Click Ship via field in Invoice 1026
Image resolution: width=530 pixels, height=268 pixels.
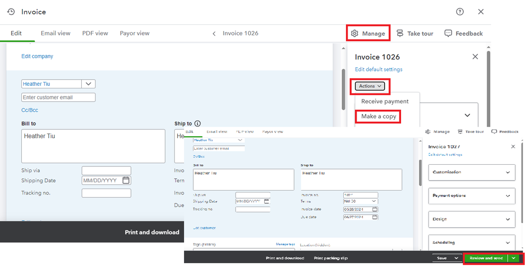coord(106,171)
